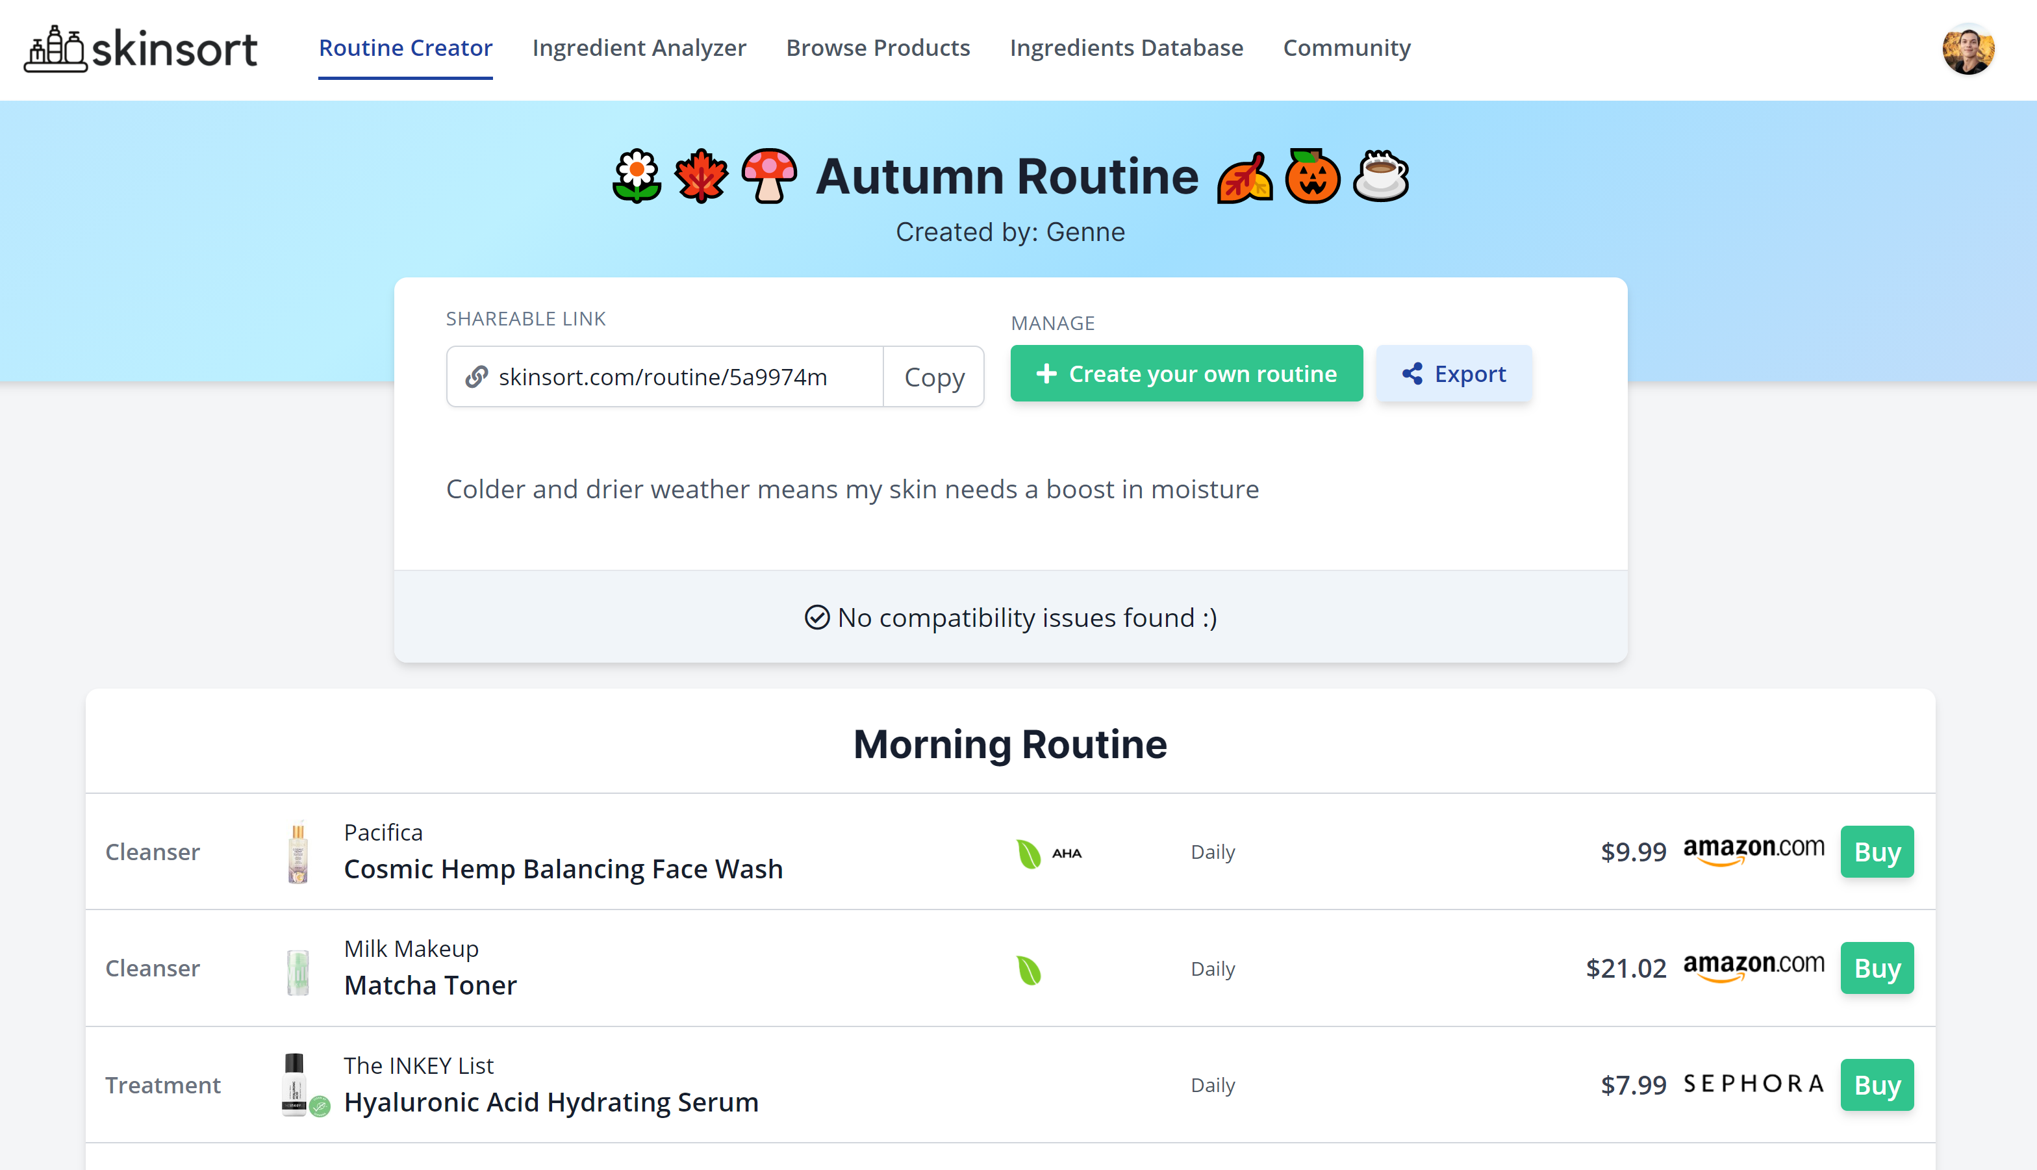Export the Autumn Routine
Viewport: 2037px width, 1170px height.
point(1454,374)
